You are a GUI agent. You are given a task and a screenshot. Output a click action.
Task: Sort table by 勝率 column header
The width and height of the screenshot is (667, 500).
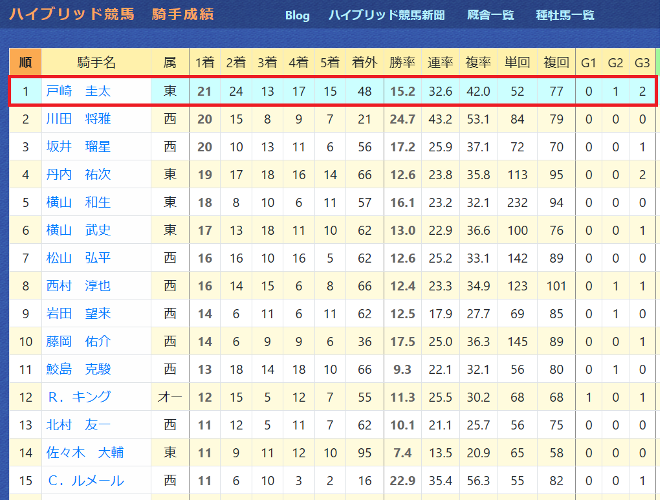[402, 63]
